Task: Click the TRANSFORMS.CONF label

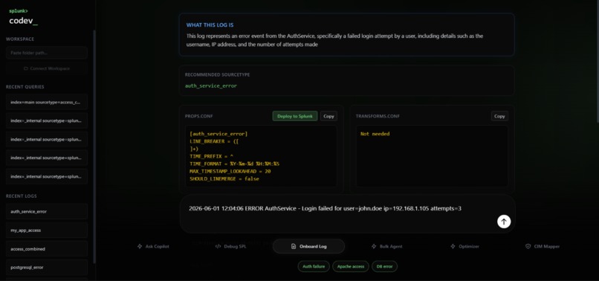Action: 378,116
